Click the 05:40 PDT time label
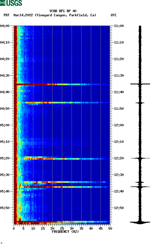 [5, 191]
